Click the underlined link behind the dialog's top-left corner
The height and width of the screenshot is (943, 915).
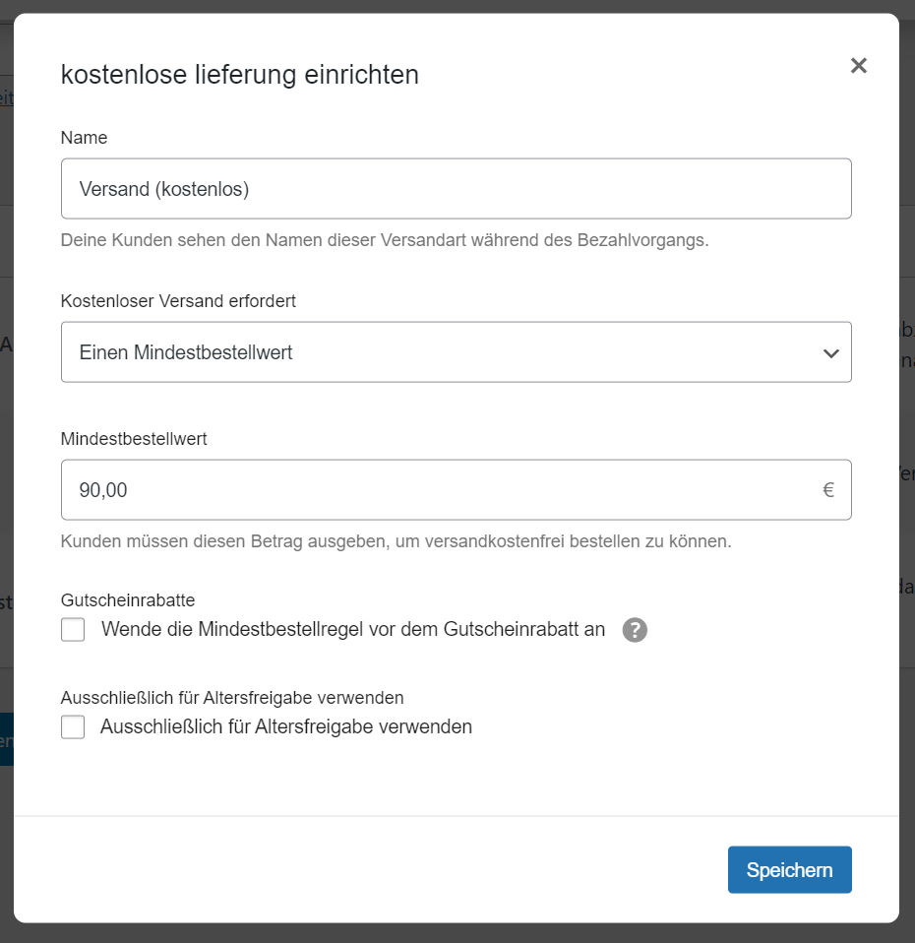click(6, 97)
